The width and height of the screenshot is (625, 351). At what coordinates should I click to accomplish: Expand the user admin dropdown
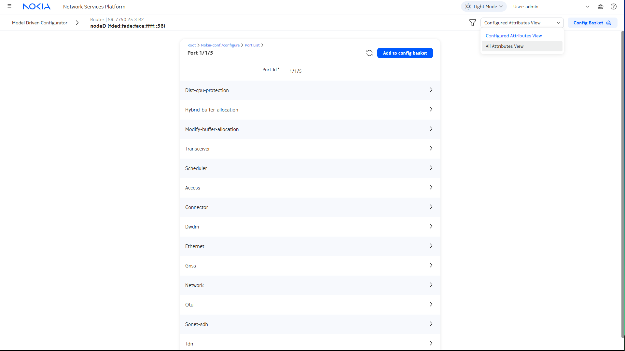pyautogui.click(x=587, y=6)
